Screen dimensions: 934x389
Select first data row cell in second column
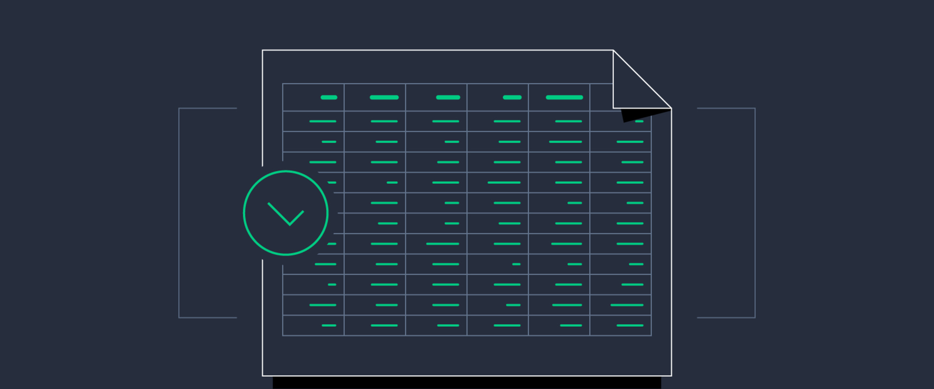pos(375,121)
